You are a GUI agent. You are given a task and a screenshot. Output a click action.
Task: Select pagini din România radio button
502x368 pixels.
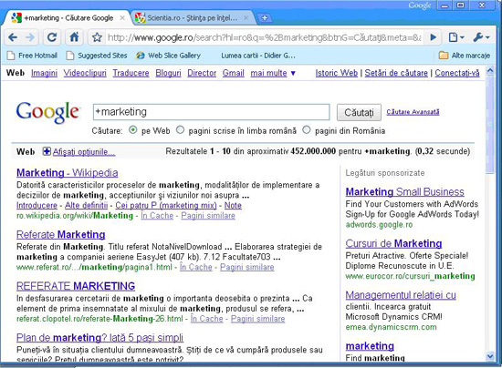coord(307,130)
